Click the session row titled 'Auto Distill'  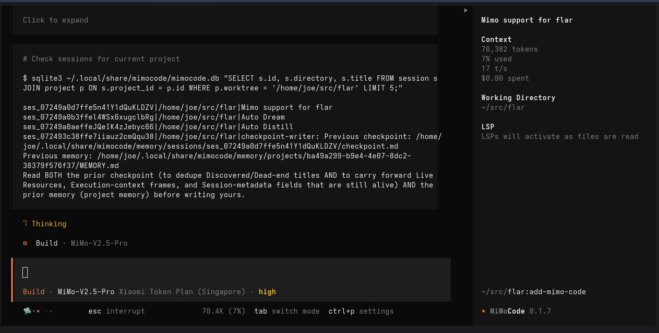coord(158,127)
